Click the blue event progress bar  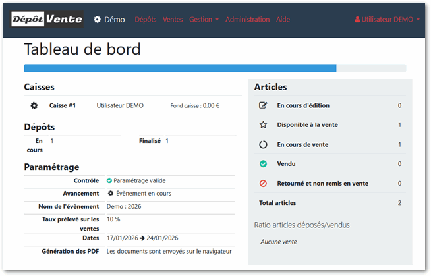(180, 68)
